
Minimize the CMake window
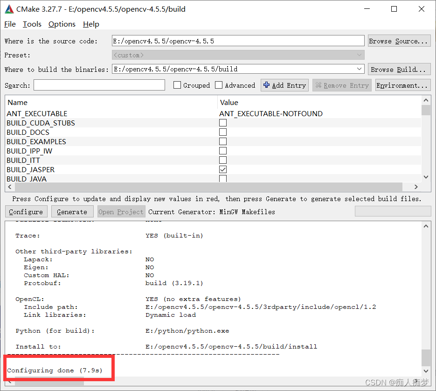pyautogui.click(x=367, y=9)
